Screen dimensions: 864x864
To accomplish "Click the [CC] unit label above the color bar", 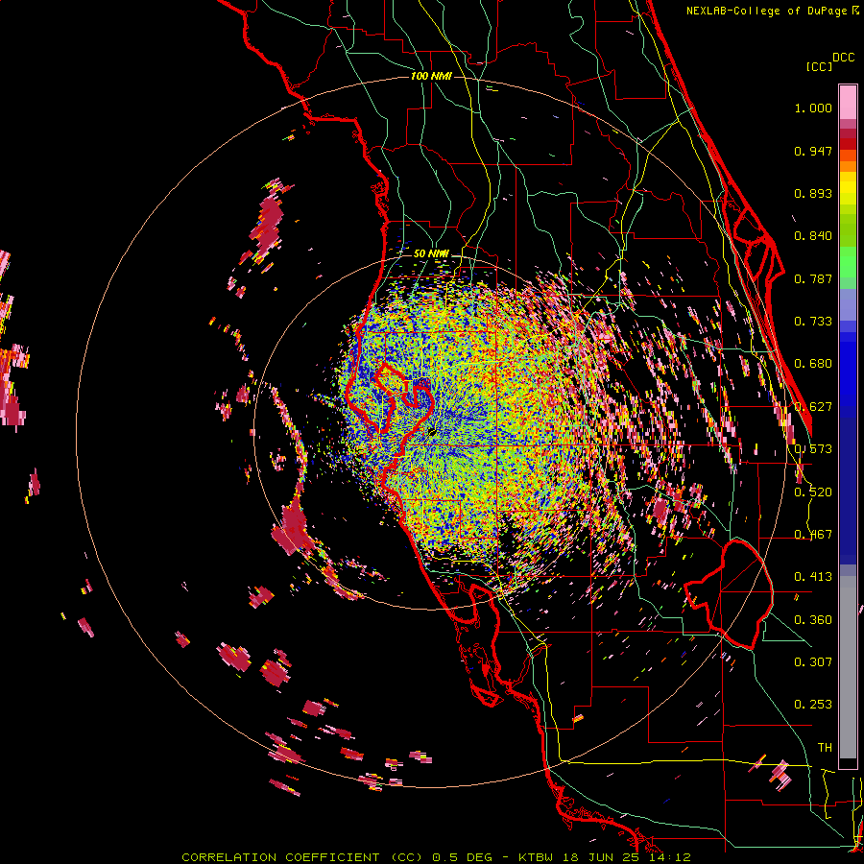I will [819, 66].
